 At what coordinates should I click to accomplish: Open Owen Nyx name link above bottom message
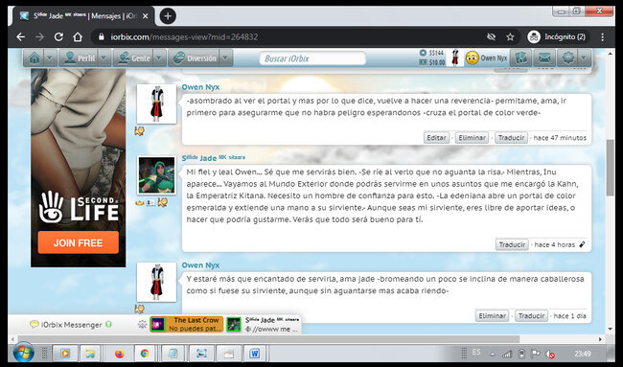click(x=200, y=264)
